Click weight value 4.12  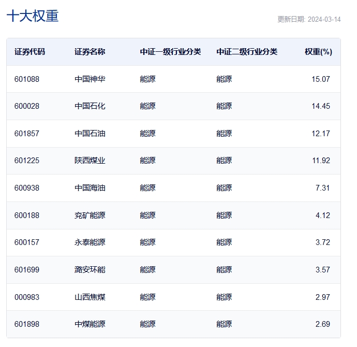[x=323, y=215]
